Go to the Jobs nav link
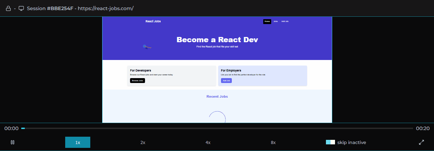This screenshot has height=151, width=434. (275, 22)
